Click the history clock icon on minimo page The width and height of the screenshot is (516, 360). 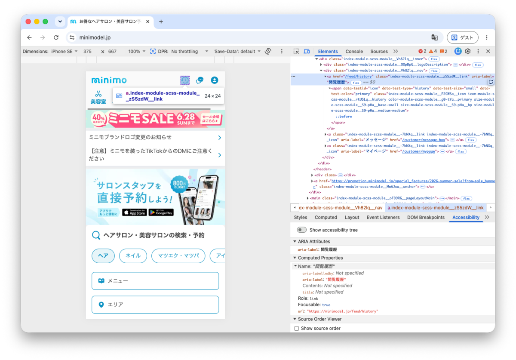click(x=185, y=80)
